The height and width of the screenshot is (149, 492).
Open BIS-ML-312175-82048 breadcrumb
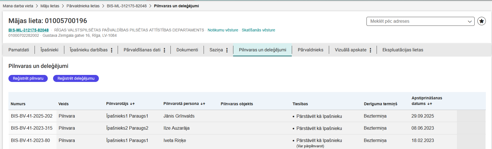click(127, 6)
